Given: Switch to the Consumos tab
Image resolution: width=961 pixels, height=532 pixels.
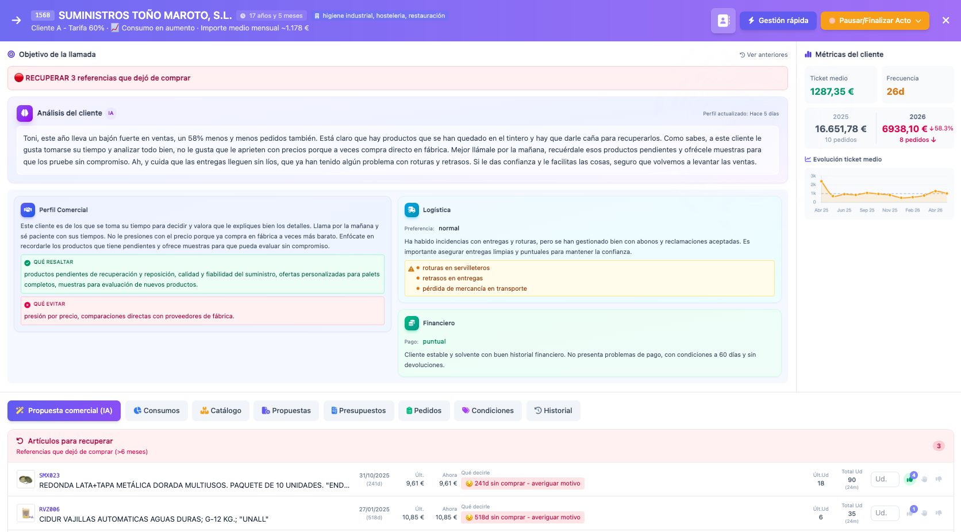Looking at the screenshot, I should 156,411.
